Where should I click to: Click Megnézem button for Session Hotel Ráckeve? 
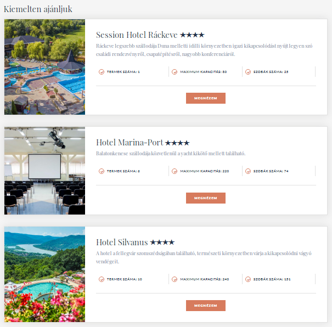pos(206,98)
